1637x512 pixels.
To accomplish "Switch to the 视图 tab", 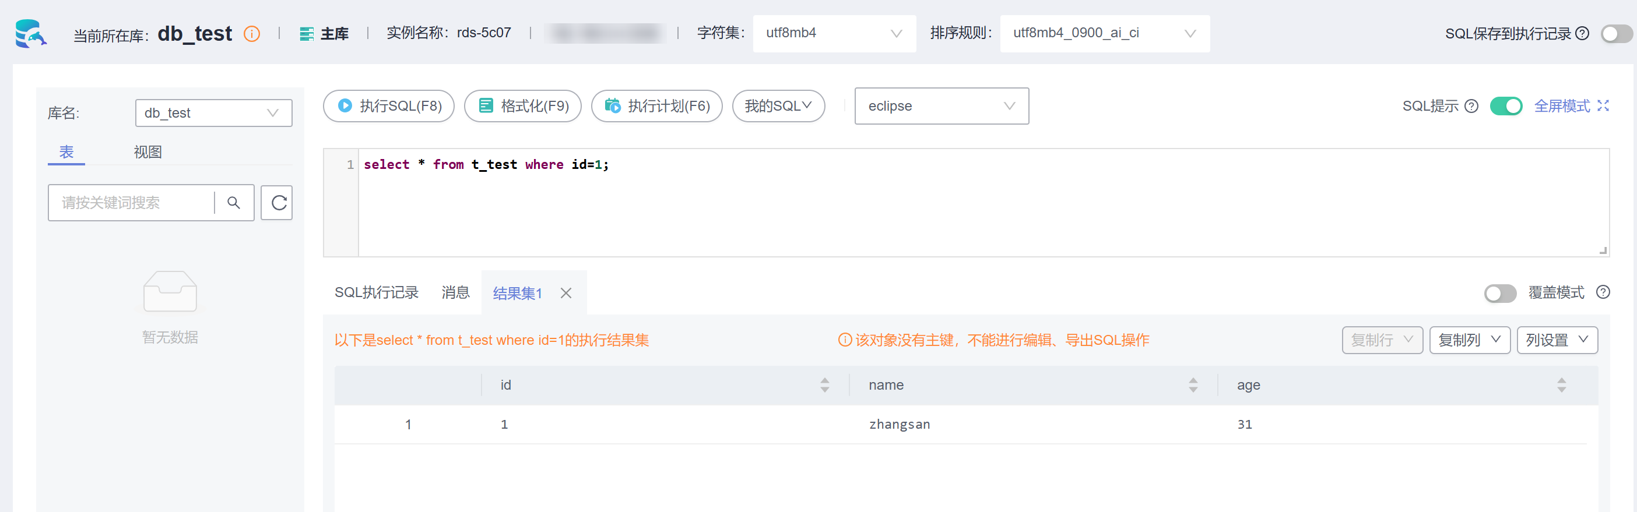I will pos(147,152).
